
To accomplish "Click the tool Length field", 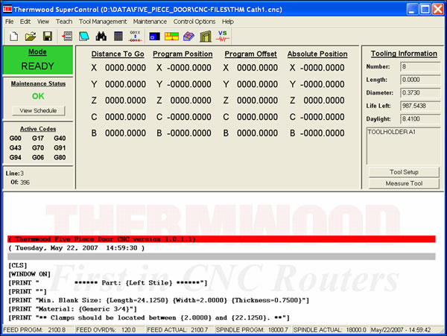I will [x=420, y=80].
